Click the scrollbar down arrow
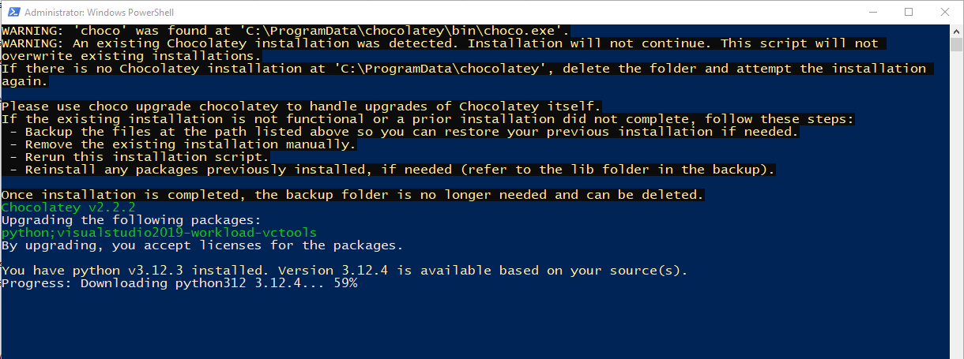 [x=956, y=352]
